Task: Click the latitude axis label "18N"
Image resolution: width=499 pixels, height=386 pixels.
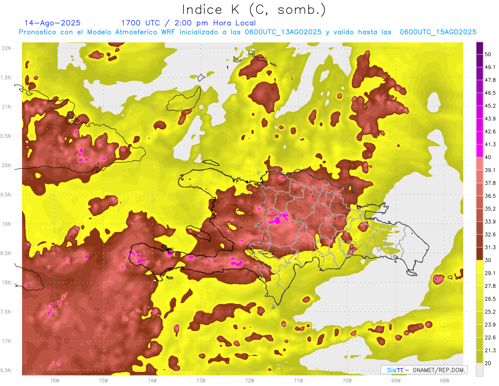Action: click(x=7, y=283)
